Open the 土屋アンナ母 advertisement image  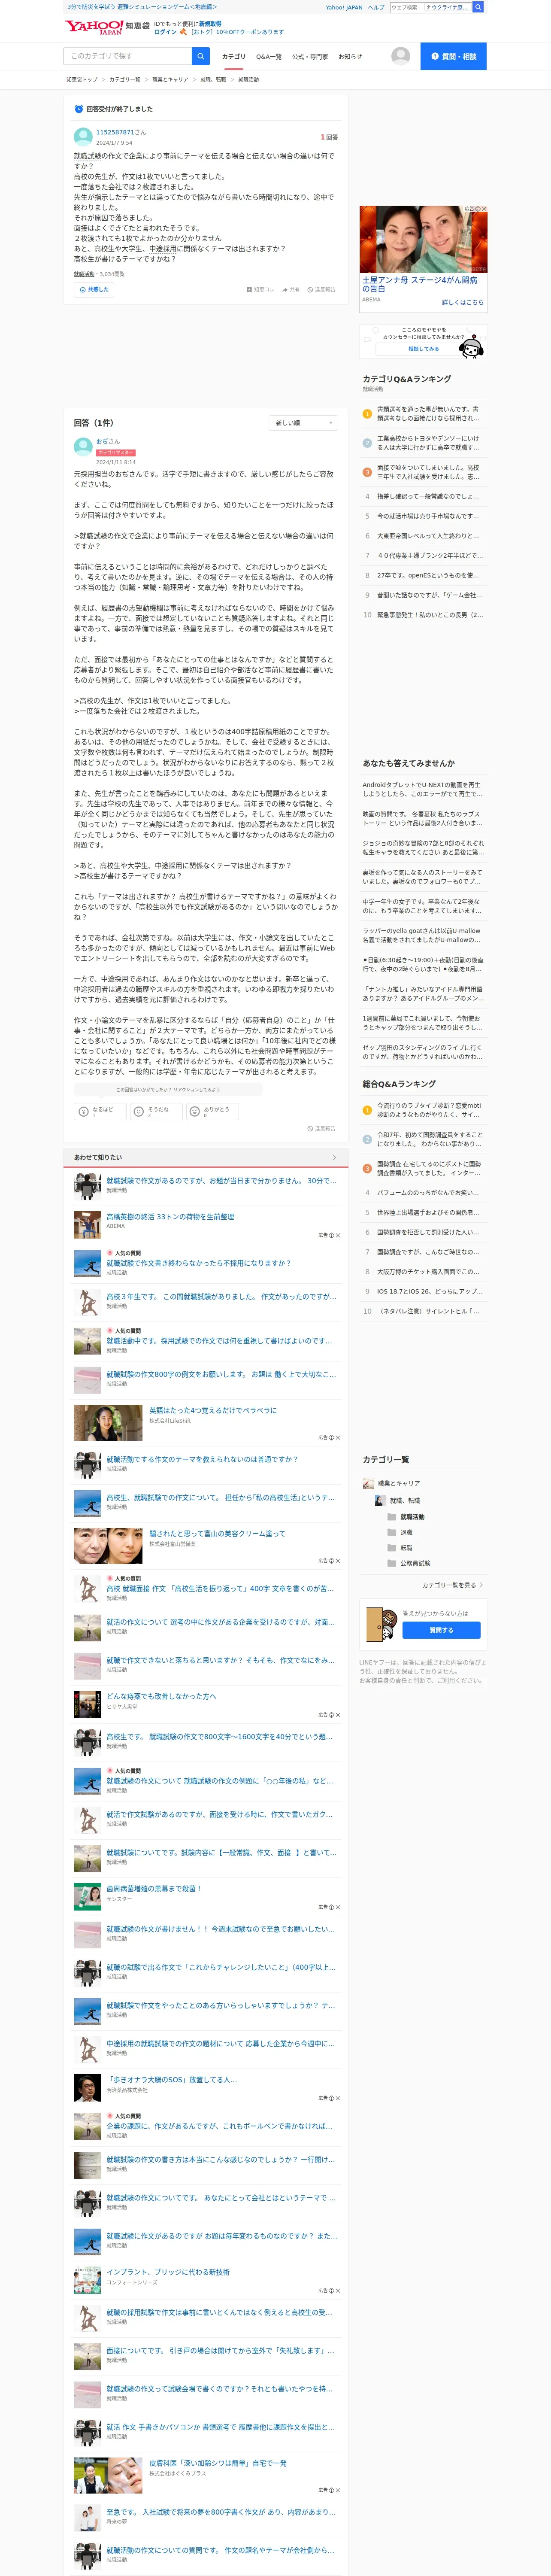tap(424, 240)
